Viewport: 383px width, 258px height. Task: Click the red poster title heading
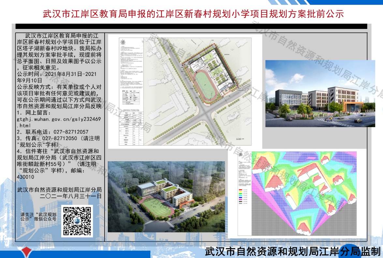pos(193,14)
